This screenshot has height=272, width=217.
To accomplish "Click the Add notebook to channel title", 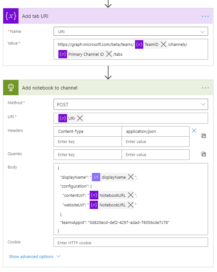I will tap(49, 88).
